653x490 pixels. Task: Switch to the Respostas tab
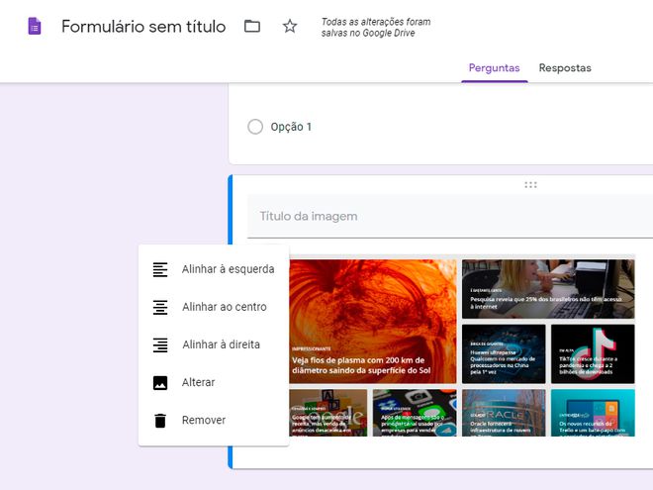click(x=565, y=68)
